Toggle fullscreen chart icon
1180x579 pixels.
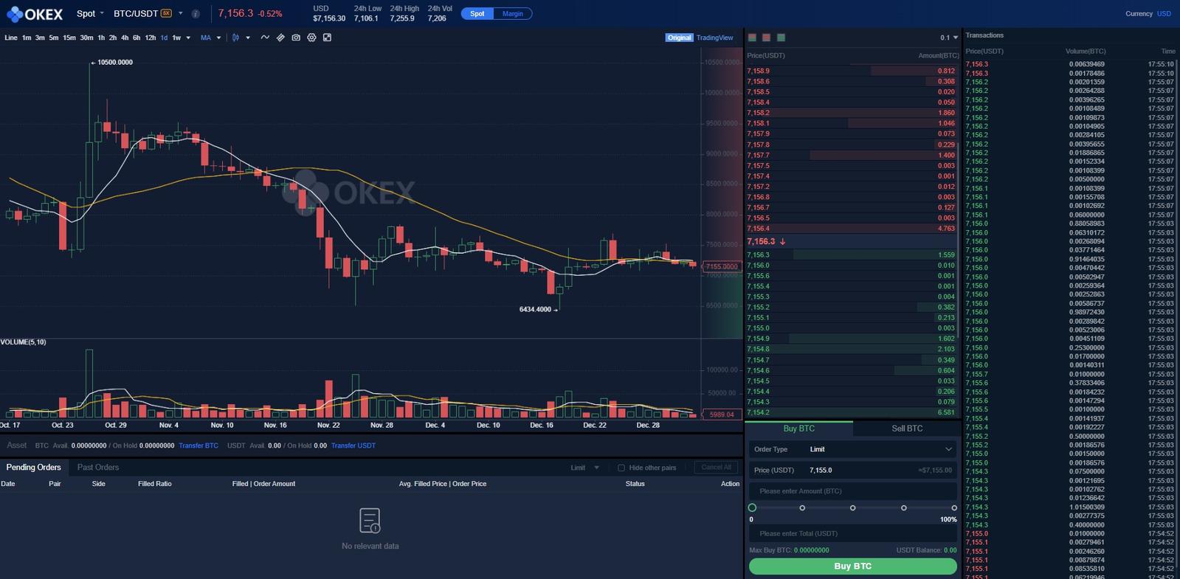[327, 38]
